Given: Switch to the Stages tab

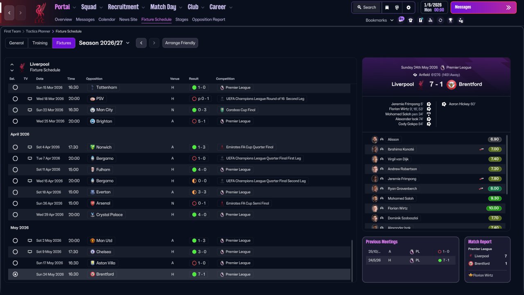Looking at the screenshot, I should pos(182,19).
